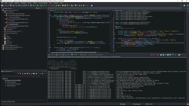Collapse the paging-without-jpa project node
189x106 pixels.
pyautogui.click(x=2, y=10)
